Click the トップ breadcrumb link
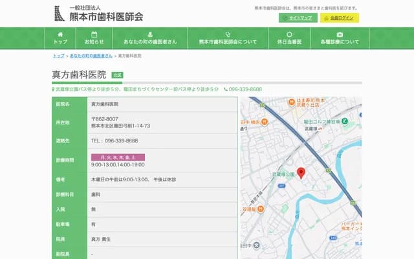This screenshot has width=414, height=259. point(58,56)
